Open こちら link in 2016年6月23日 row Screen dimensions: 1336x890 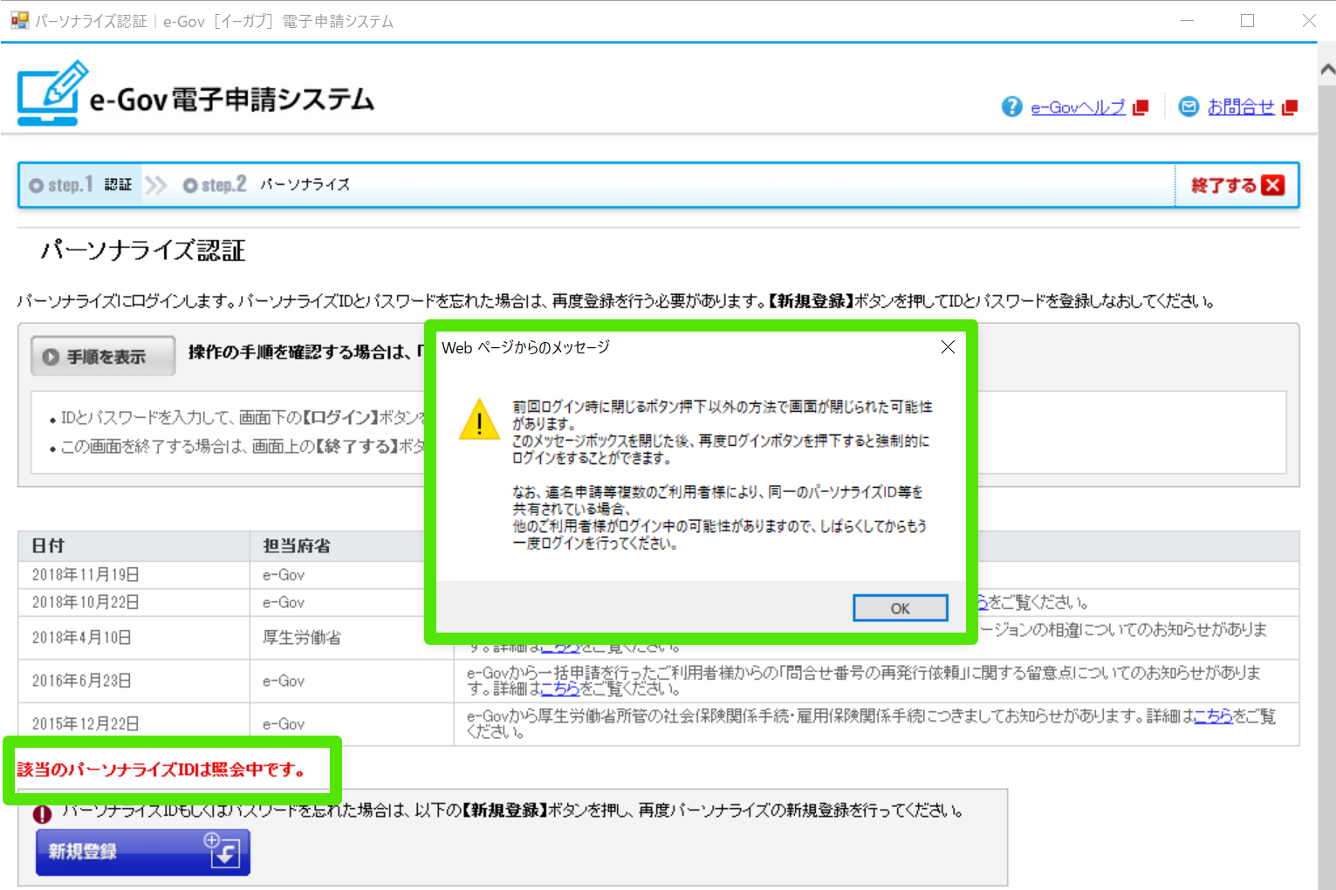pos(560,688)
